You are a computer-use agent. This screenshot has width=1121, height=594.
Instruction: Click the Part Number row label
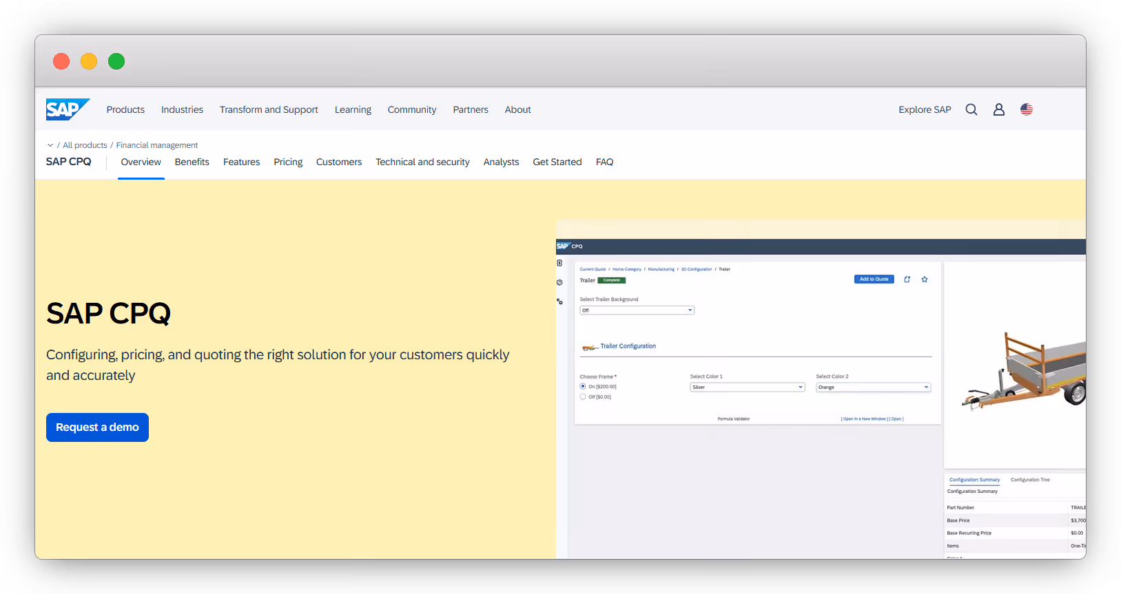coord(960,508)
